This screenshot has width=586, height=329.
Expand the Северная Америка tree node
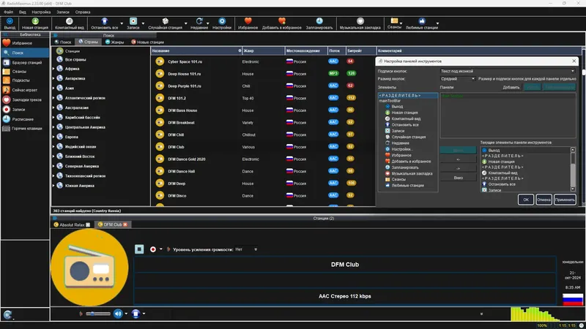pyautogui.click(x=53, y=166)
